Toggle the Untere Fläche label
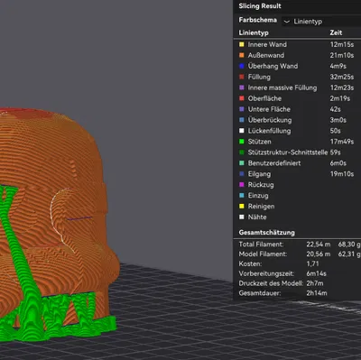The image size is (361, 360). (269, 109)
